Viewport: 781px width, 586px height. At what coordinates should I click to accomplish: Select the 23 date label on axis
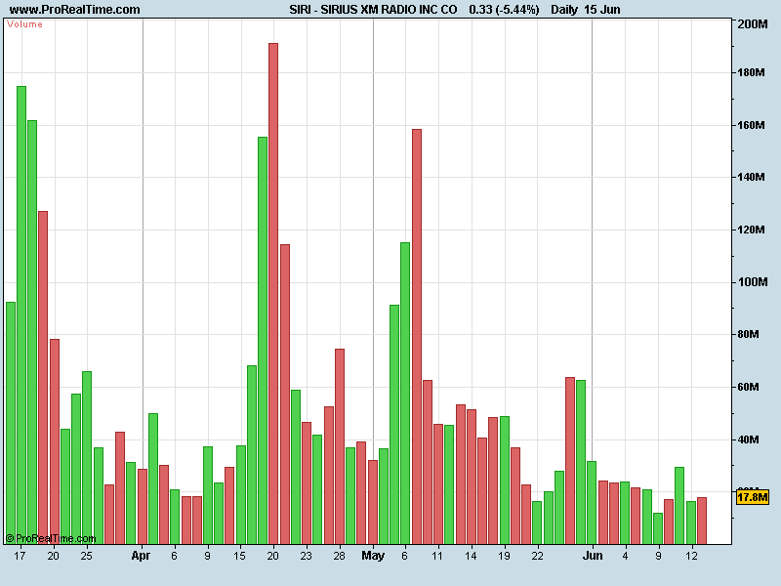(x=306, y=556)
